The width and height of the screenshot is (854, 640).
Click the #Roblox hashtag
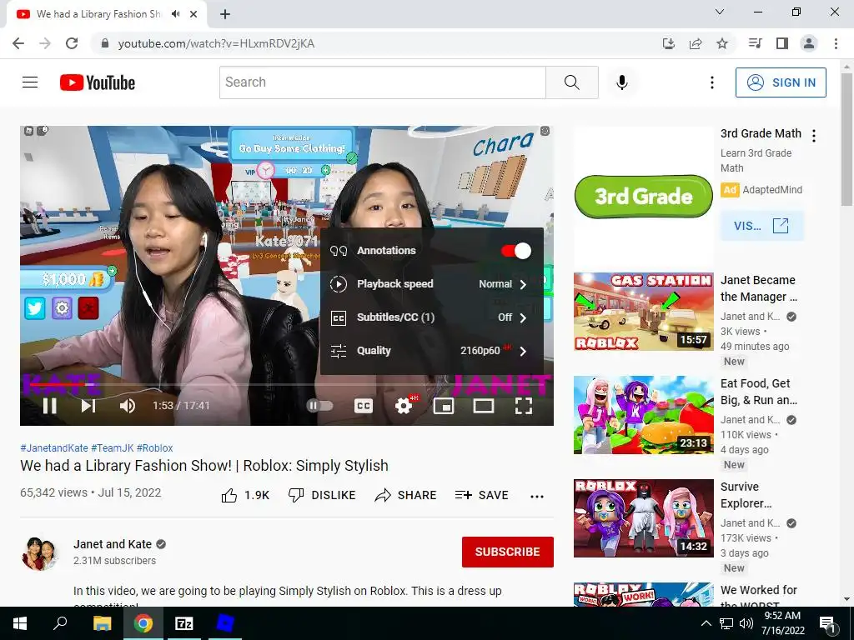tap(154, 447)
